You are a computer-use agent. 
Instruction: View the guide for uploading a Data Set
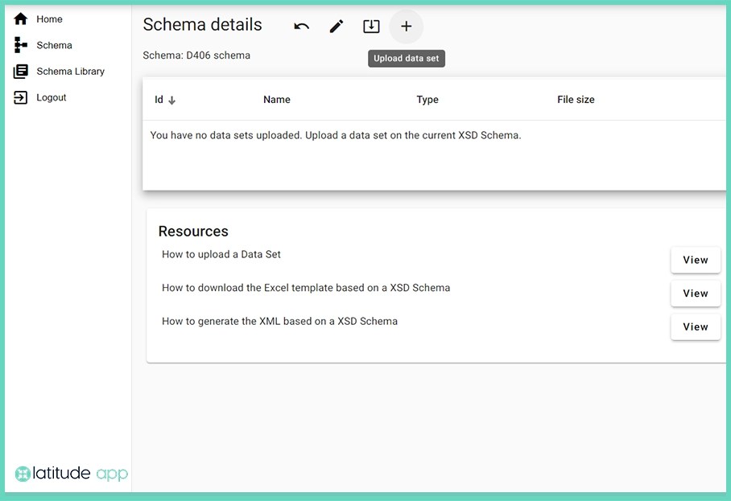695,260
